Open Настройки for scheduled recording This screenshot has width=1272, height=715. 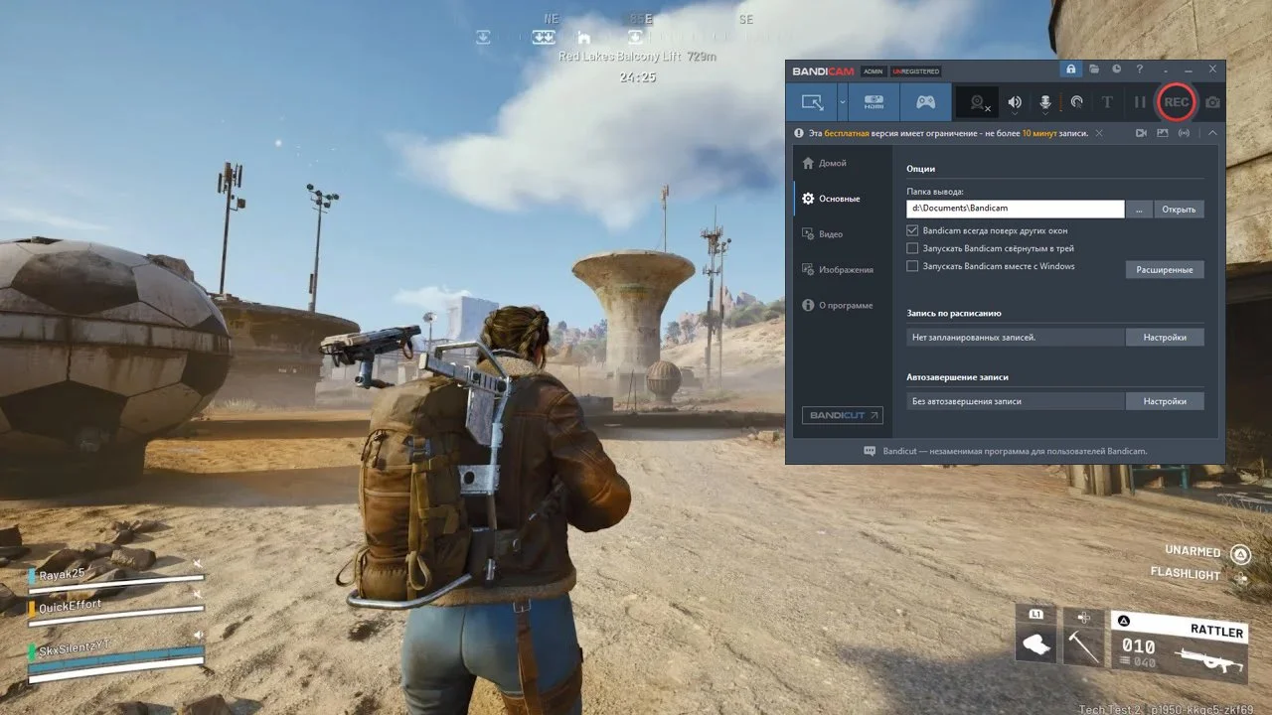click(x=1165, y=338)
